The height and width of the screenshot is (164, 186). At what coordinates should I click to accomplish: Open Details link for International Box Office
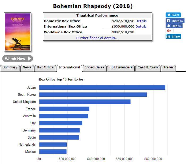pos(141,27)
